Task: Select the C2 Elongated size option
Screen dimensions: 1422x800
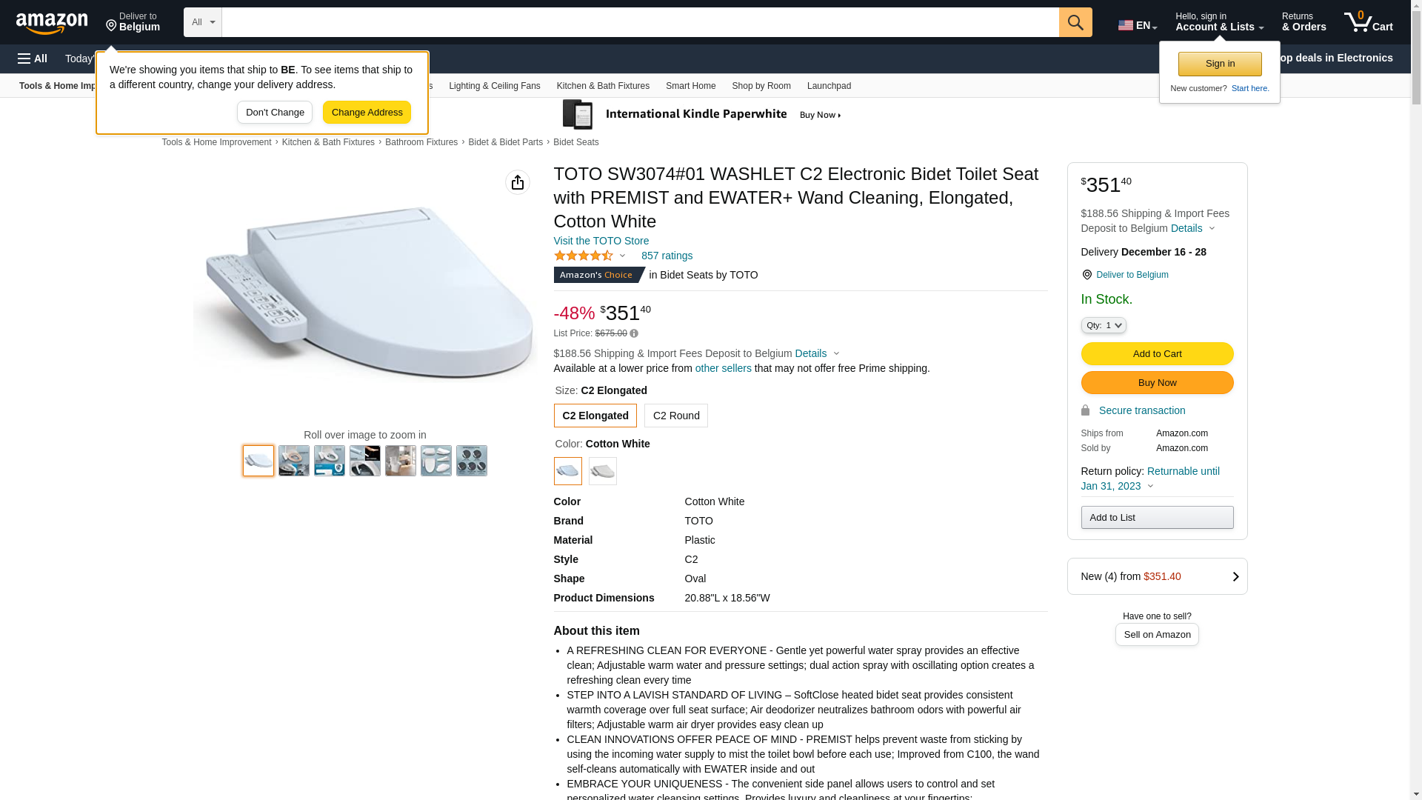Action: pyautogui.click(x=595, y=416)
